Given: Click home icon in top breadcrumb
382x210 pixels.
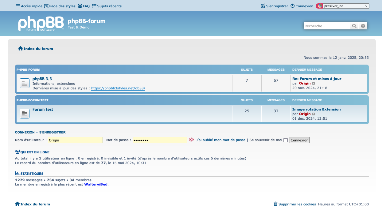Looking at the screenshot, I should [x=21, y=48].
